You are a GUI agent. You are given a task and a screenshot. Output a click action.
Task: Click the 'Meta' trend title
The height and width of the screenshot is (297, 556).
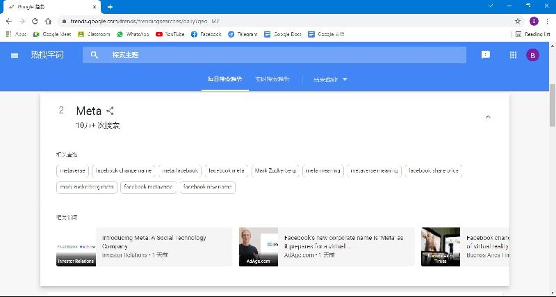pos(89,111)
